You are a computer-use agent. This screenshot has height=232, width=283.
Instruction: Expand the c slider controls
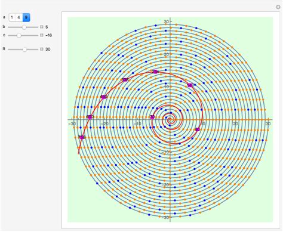pyautogui.click(x=42, y=35)
